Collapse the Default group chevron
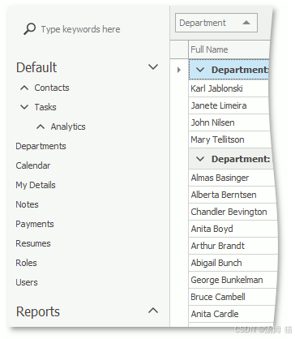Screen dimensions: 295x339 pyautogui.click(x=153, y=67)
